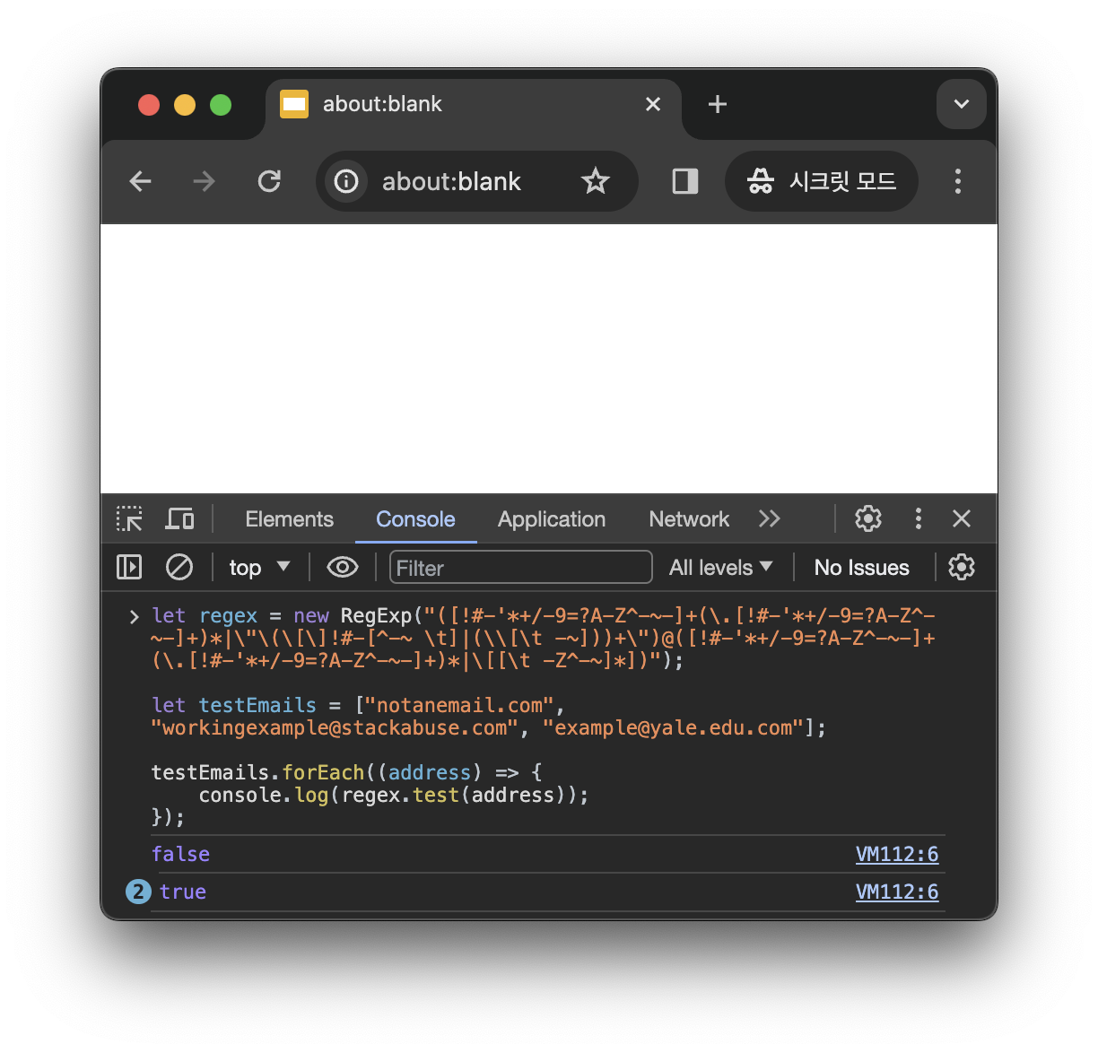The image size is (1098, 1053).
Task: Click the true console output
Action: [183, 892]
